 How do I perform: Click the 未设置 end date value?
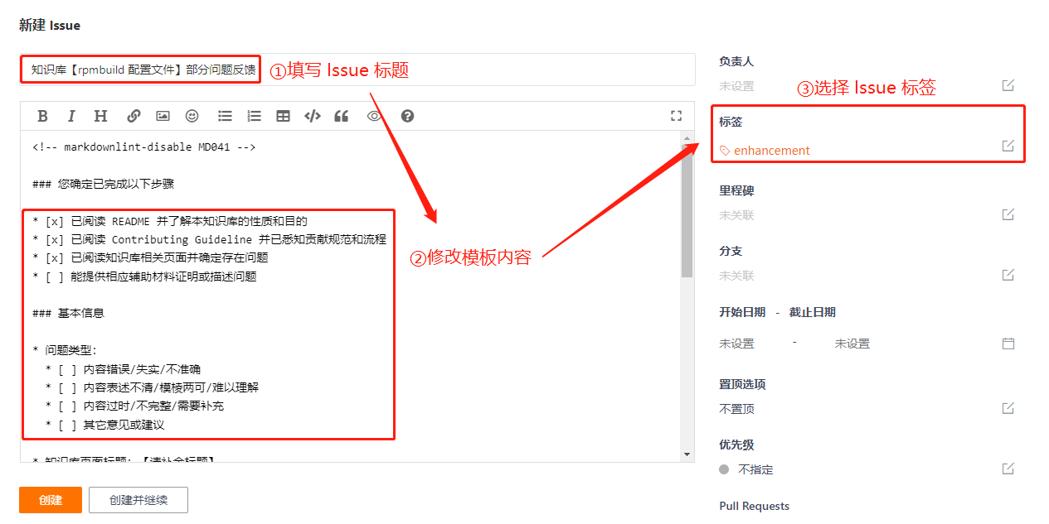coord(852,344)
